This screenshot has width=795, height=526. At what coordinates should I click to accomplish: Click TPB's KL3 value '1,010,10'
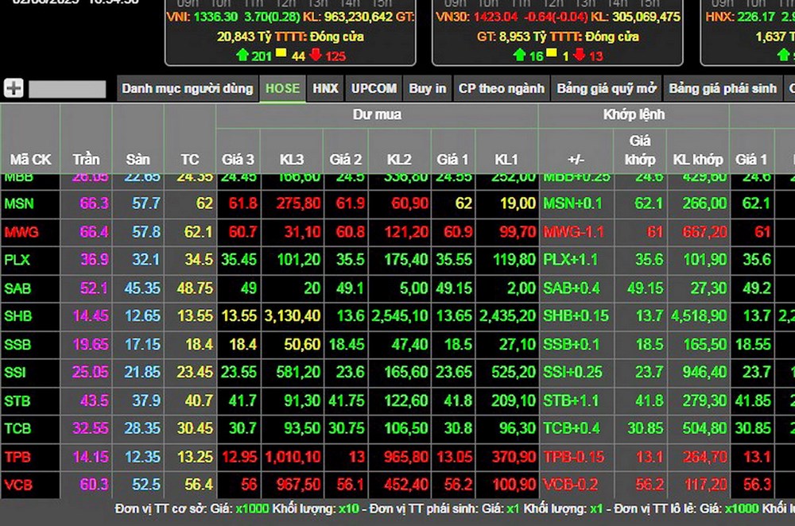tap(293, 457)
